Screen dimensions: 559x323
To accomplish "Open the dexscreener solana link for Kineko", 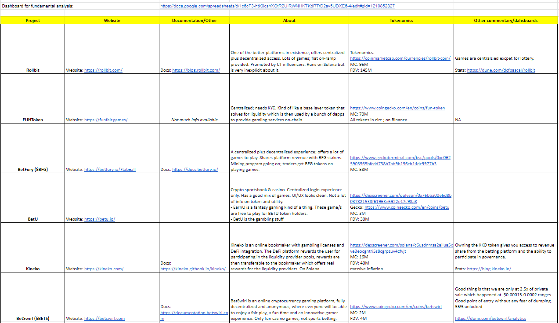I will tap(401, 248).
